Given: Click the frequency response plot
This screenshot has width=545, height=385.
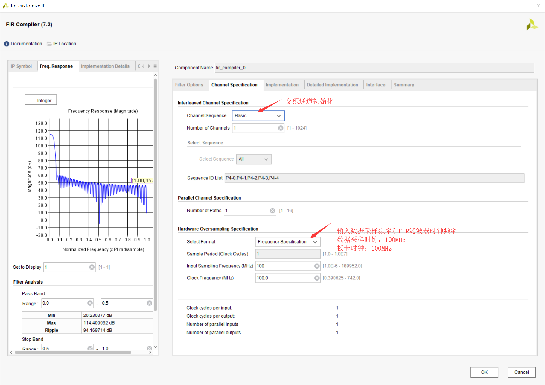Looking at the screenshot, I should click(x=101, y=179).
